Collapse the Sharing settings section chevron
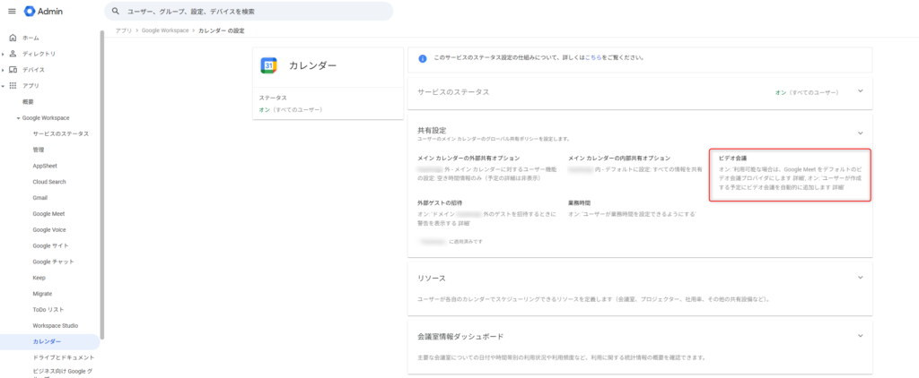This screenshot has height=378, width=919. point(859,133)
